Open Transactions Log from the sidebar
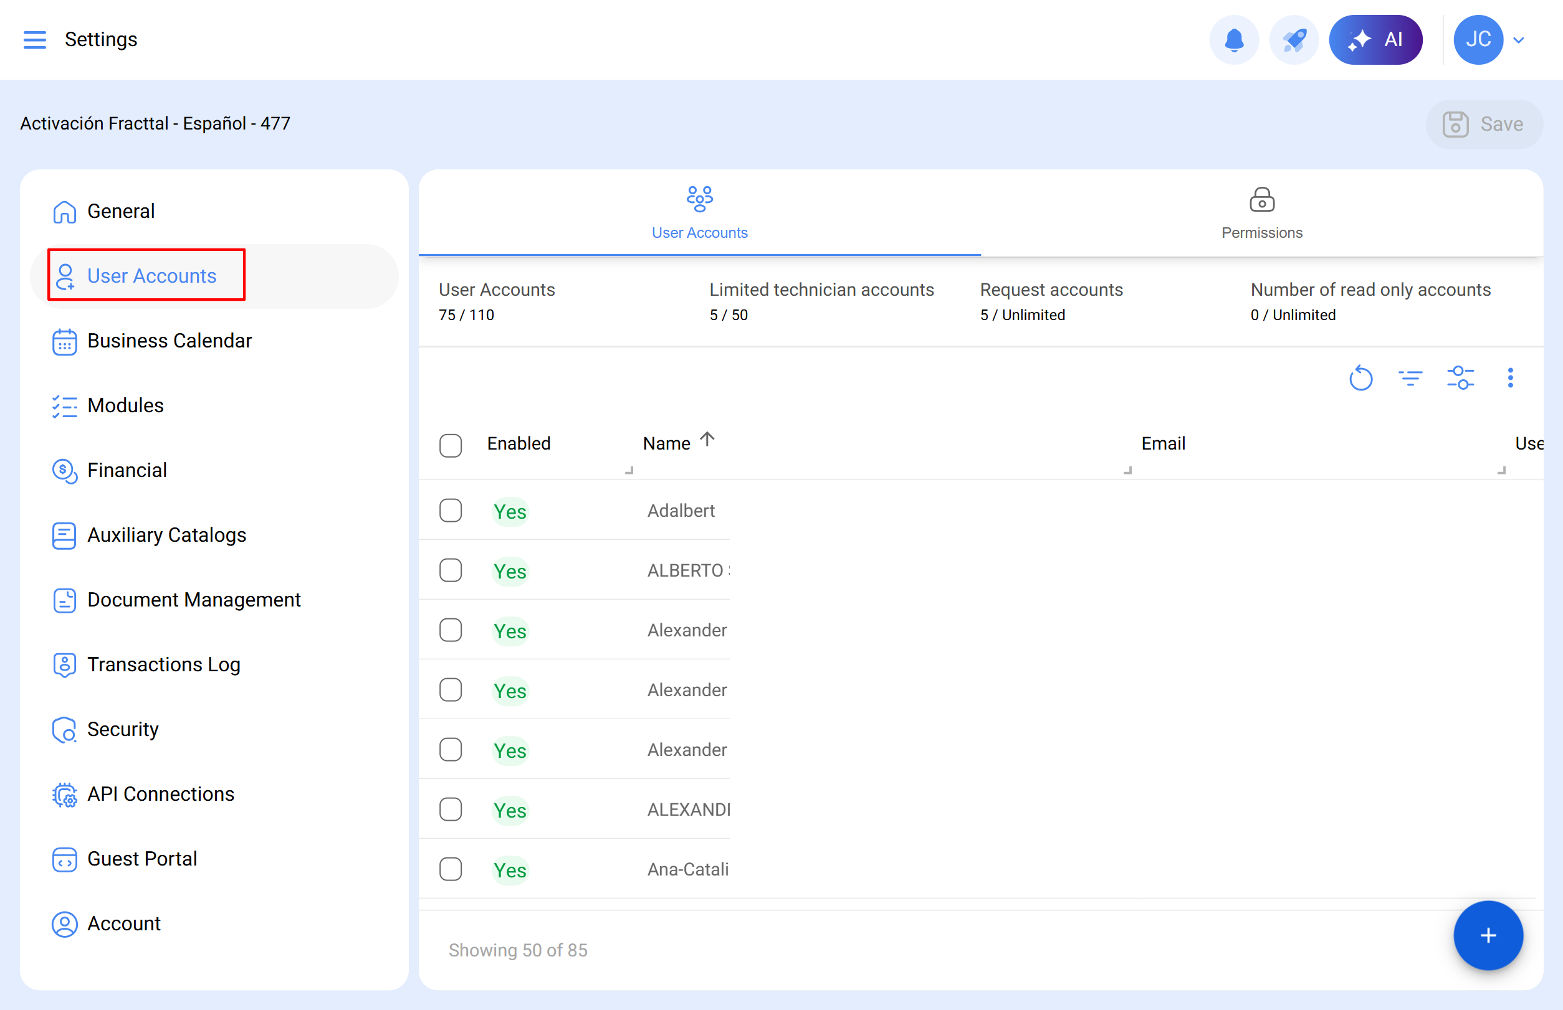The height and width of the screenshot is (1010, 1563). click(163, 664)
